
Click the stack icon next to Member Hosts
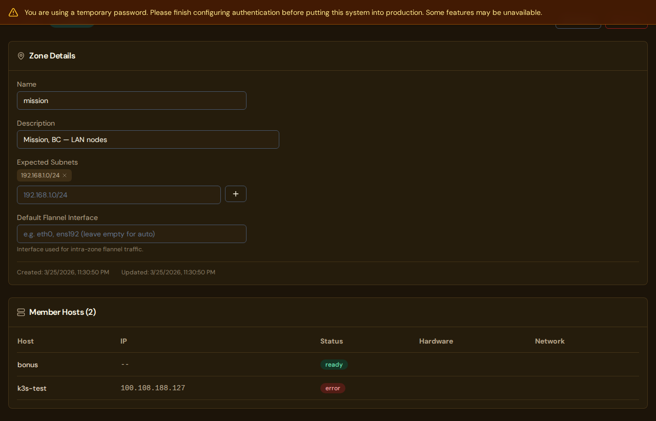point(20,312)
